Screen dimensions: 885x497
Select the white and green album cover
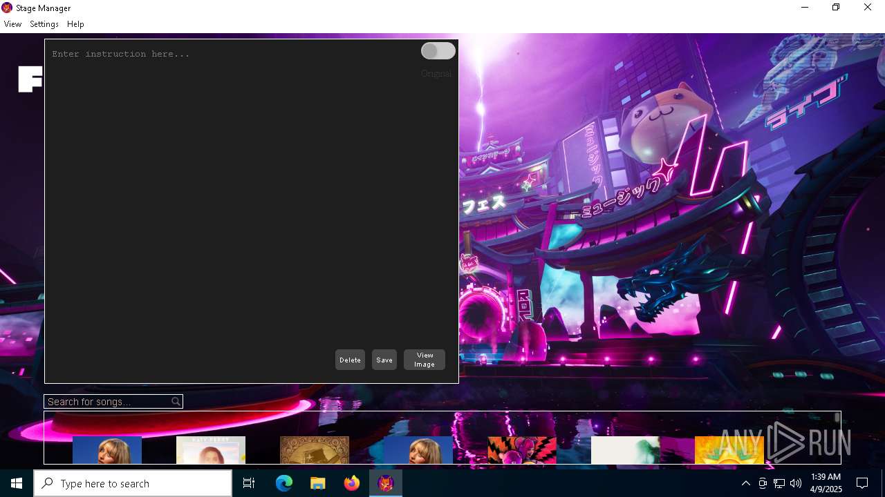tap(626, 450)
